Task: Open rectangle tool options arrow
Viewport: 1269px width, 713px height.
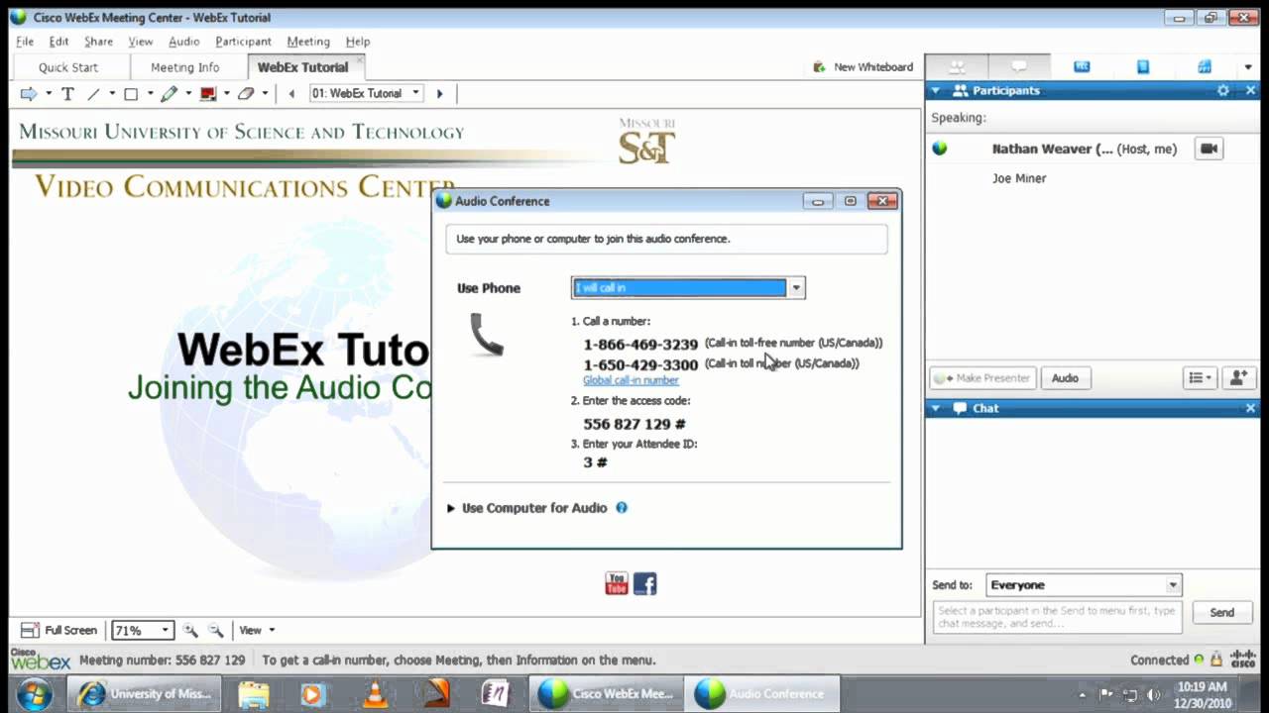Action: click(x=150, y=93)
